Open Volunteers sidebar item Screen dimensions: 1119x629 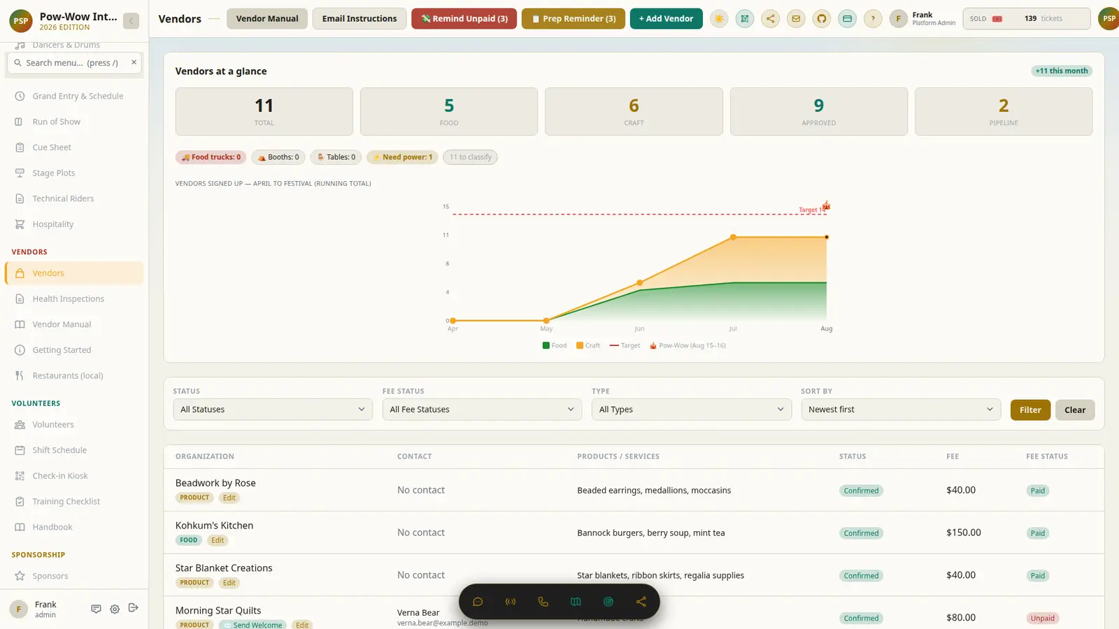click(74, 425)
